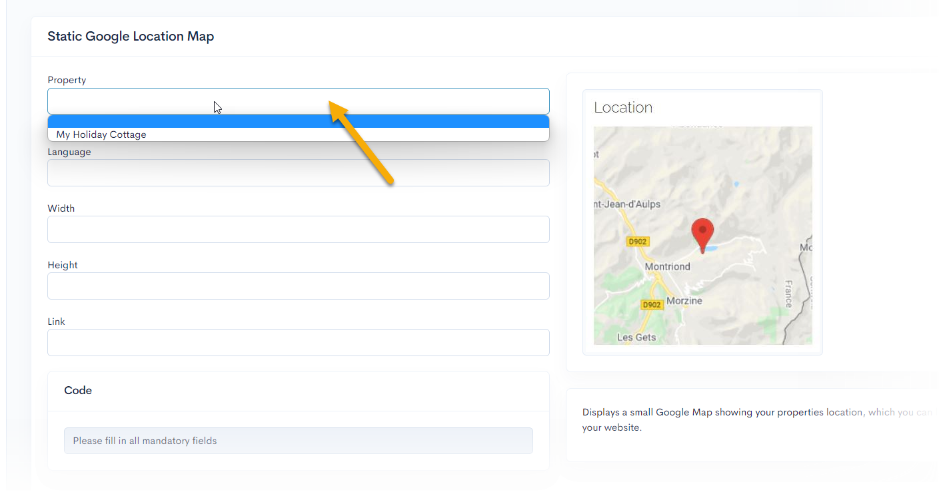Viewport: 939px width, 492px height.
Task: Click the Link field
Action: coord(298,342)
